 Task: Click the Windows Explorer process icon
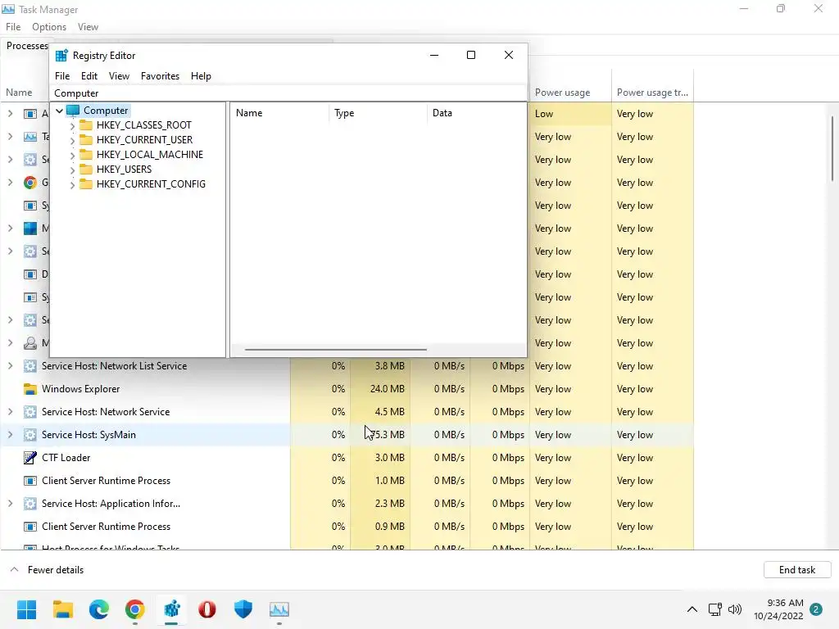click(30, 389)
